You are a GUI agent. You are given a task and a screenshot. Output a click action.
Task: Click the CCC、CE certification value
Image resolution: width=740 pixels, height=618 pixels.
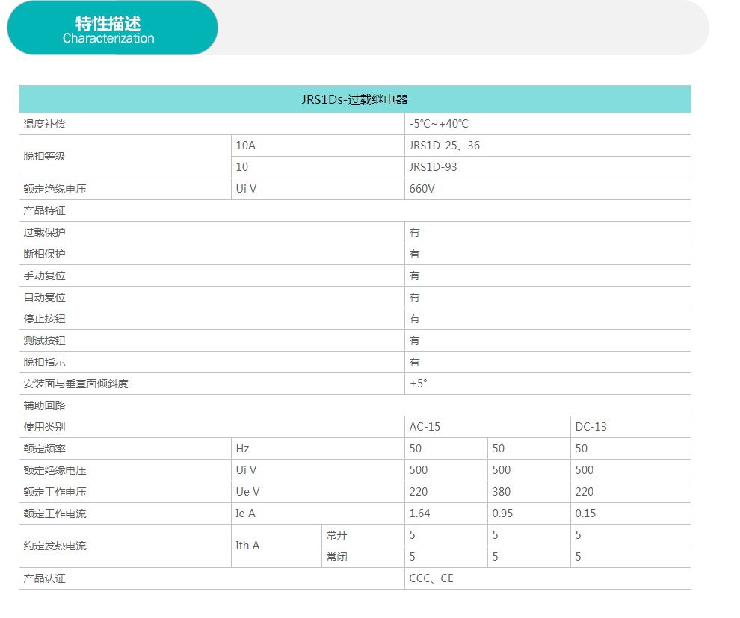click(431, 579)
